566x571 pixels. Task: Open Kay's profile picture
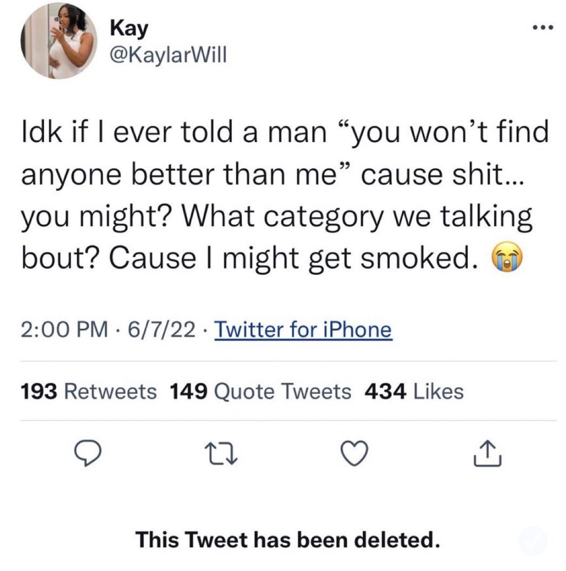tap(59, 41)
